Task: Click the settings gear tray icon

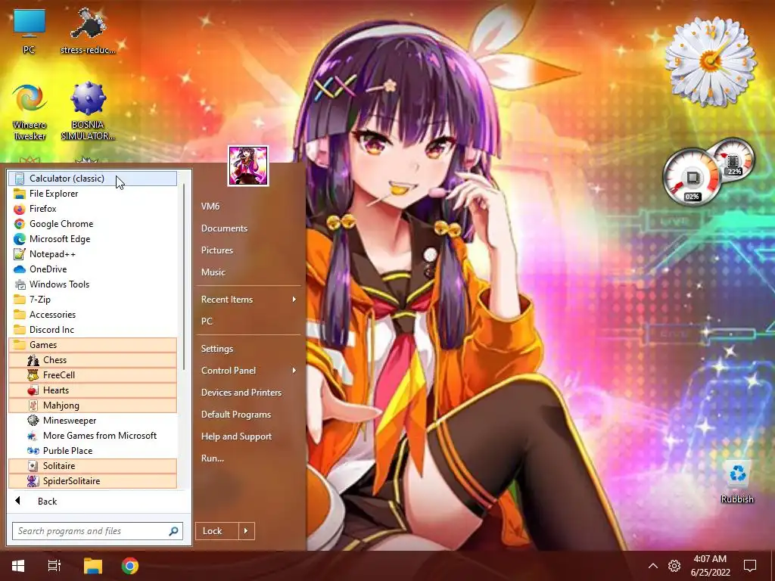Action: point(674,566)
